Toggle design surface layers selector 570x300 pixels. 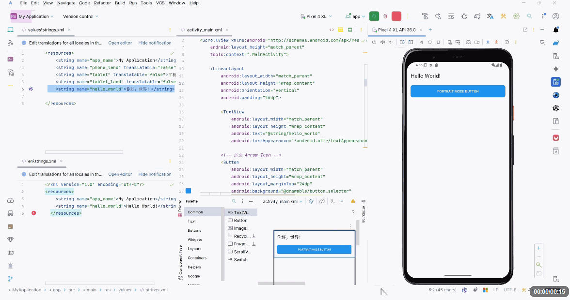(311, 201)
